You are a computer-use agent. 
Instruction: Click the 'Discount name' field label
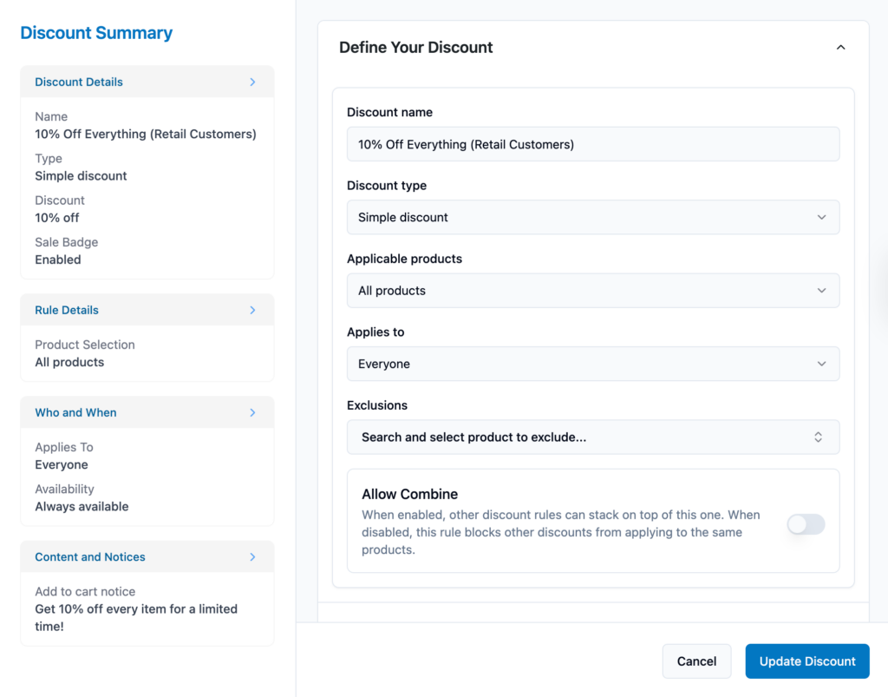(389, 112)
